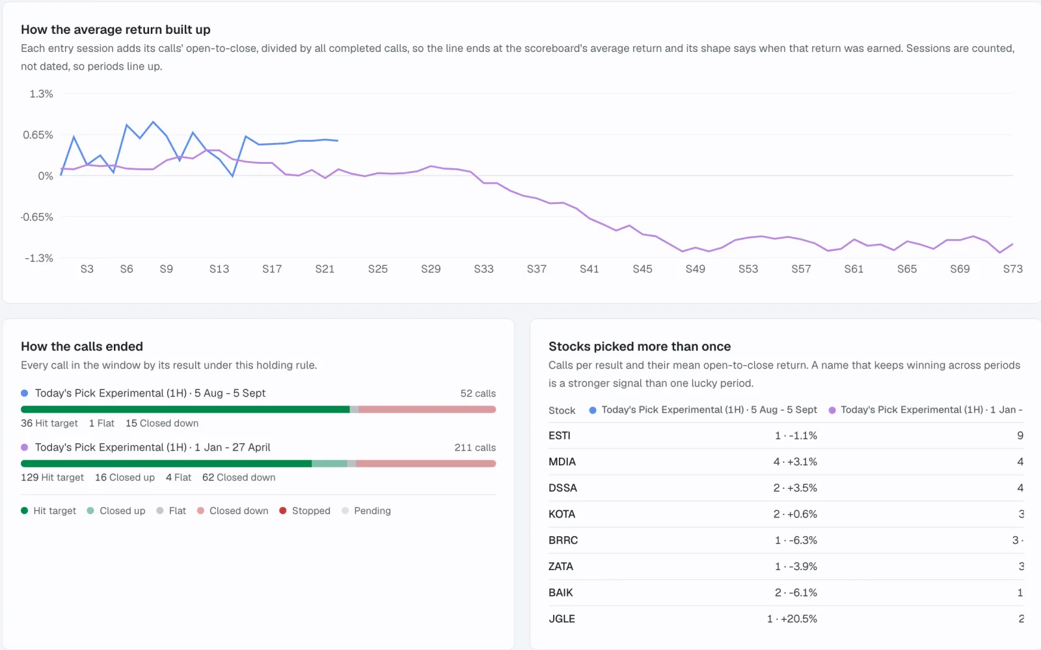The image size is (1041, 650).
Task: Select the MDIA stock name
Action: (x=562, y=461)
